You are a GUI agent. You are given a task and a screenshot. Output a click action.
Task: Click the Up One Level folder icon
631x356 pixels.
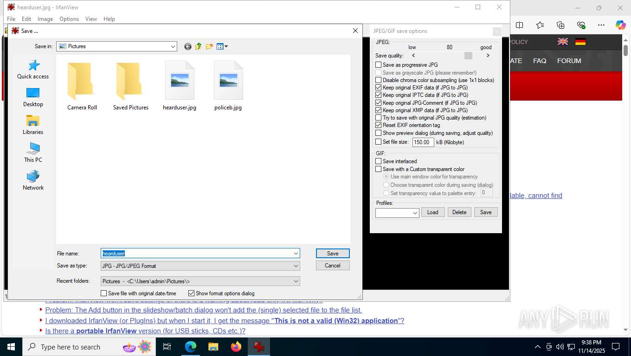pos(199,46)
